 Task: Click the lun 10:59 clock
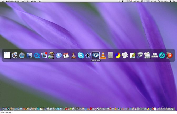(164, 1)
